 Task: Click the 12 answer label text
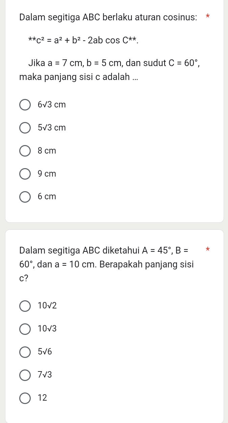[42, 398]
